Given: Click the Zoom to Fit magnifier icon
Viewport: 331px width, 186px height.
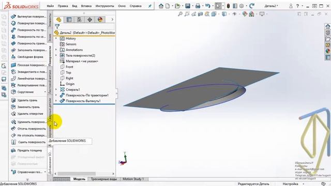Looking at the screenshot, I should (x=180, y=14).
